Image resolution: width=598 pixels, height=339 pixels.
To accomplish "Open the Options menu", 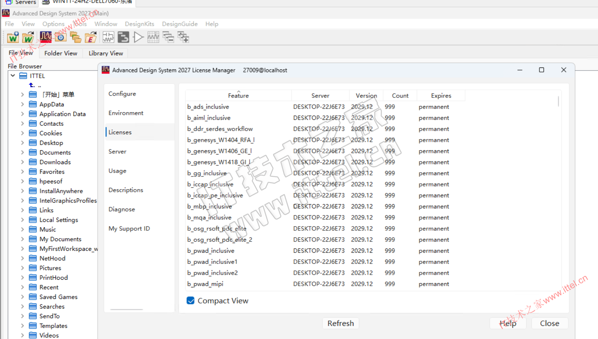I will coord(54,24).
